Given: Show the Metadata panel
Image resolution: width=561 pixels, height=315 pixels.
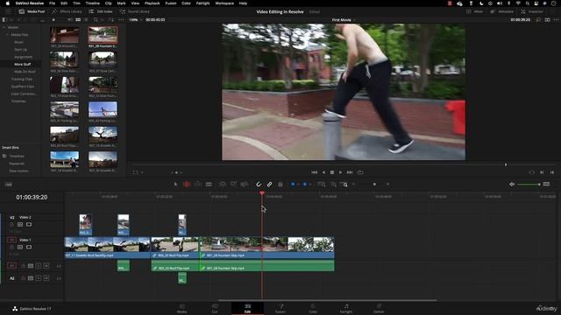Looking at the screenshot, I should tap(501, 11).
